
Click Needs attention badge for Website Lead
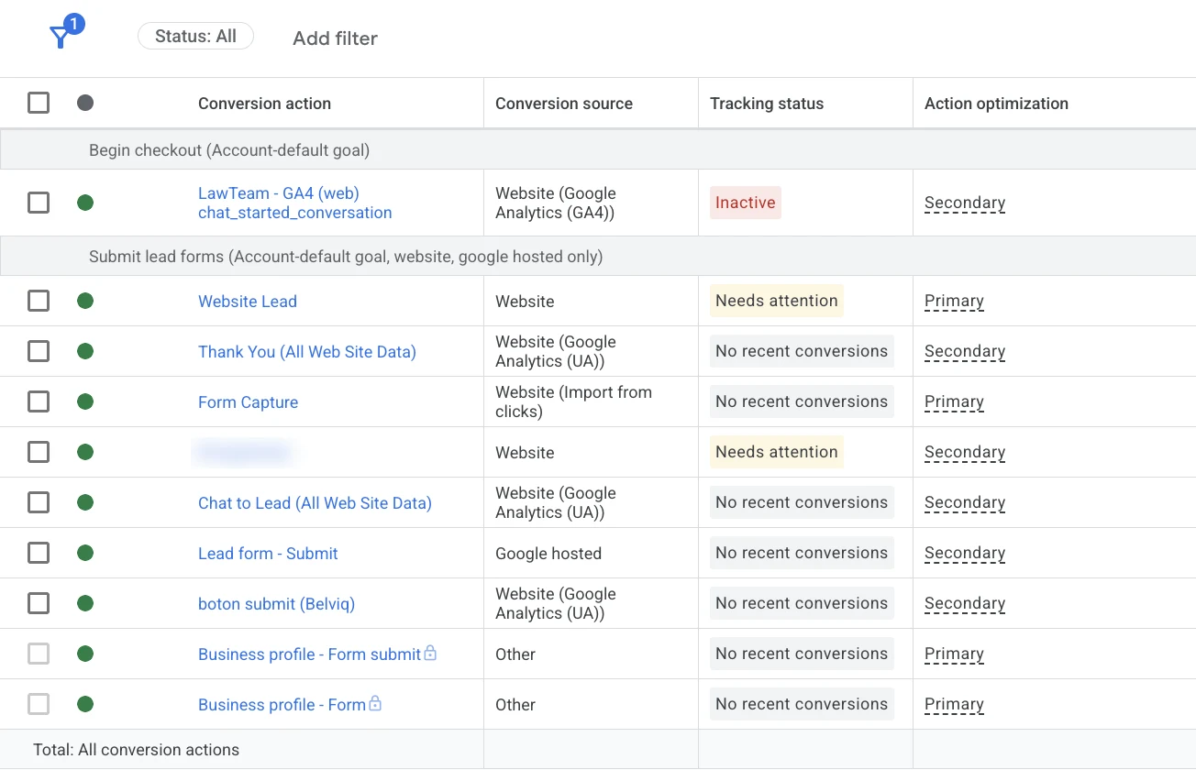click(777, 301)
